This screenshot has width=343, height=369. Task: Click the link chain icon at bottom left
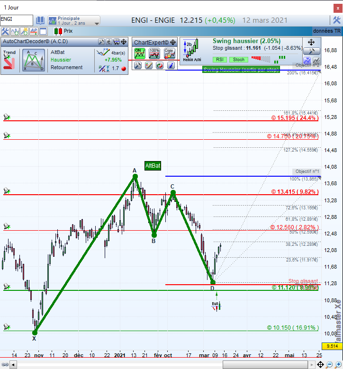[5, 365]
